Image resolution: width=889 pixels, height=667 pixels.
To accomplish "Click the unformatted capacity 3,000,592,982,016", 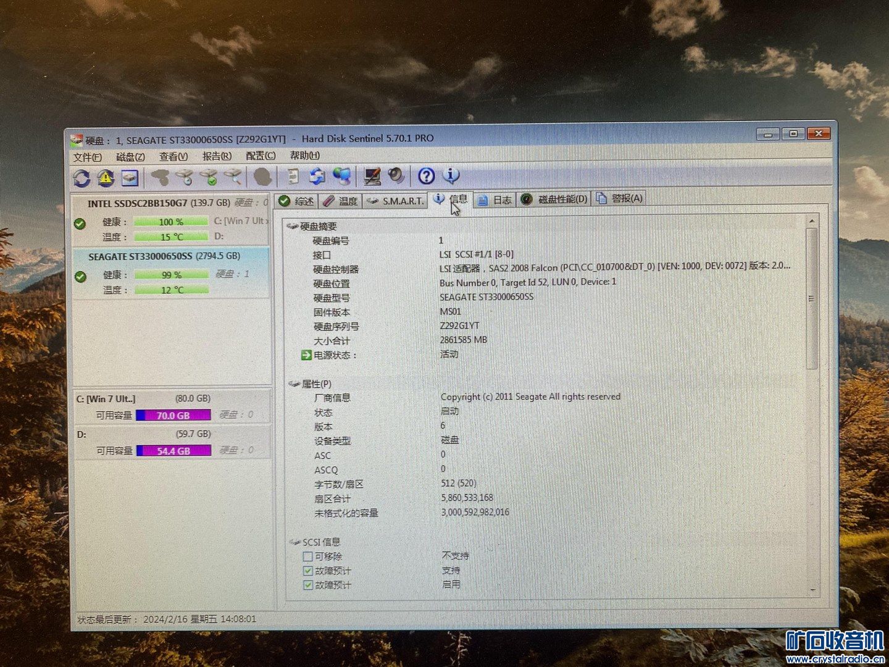I will click(x=475, y=512).
